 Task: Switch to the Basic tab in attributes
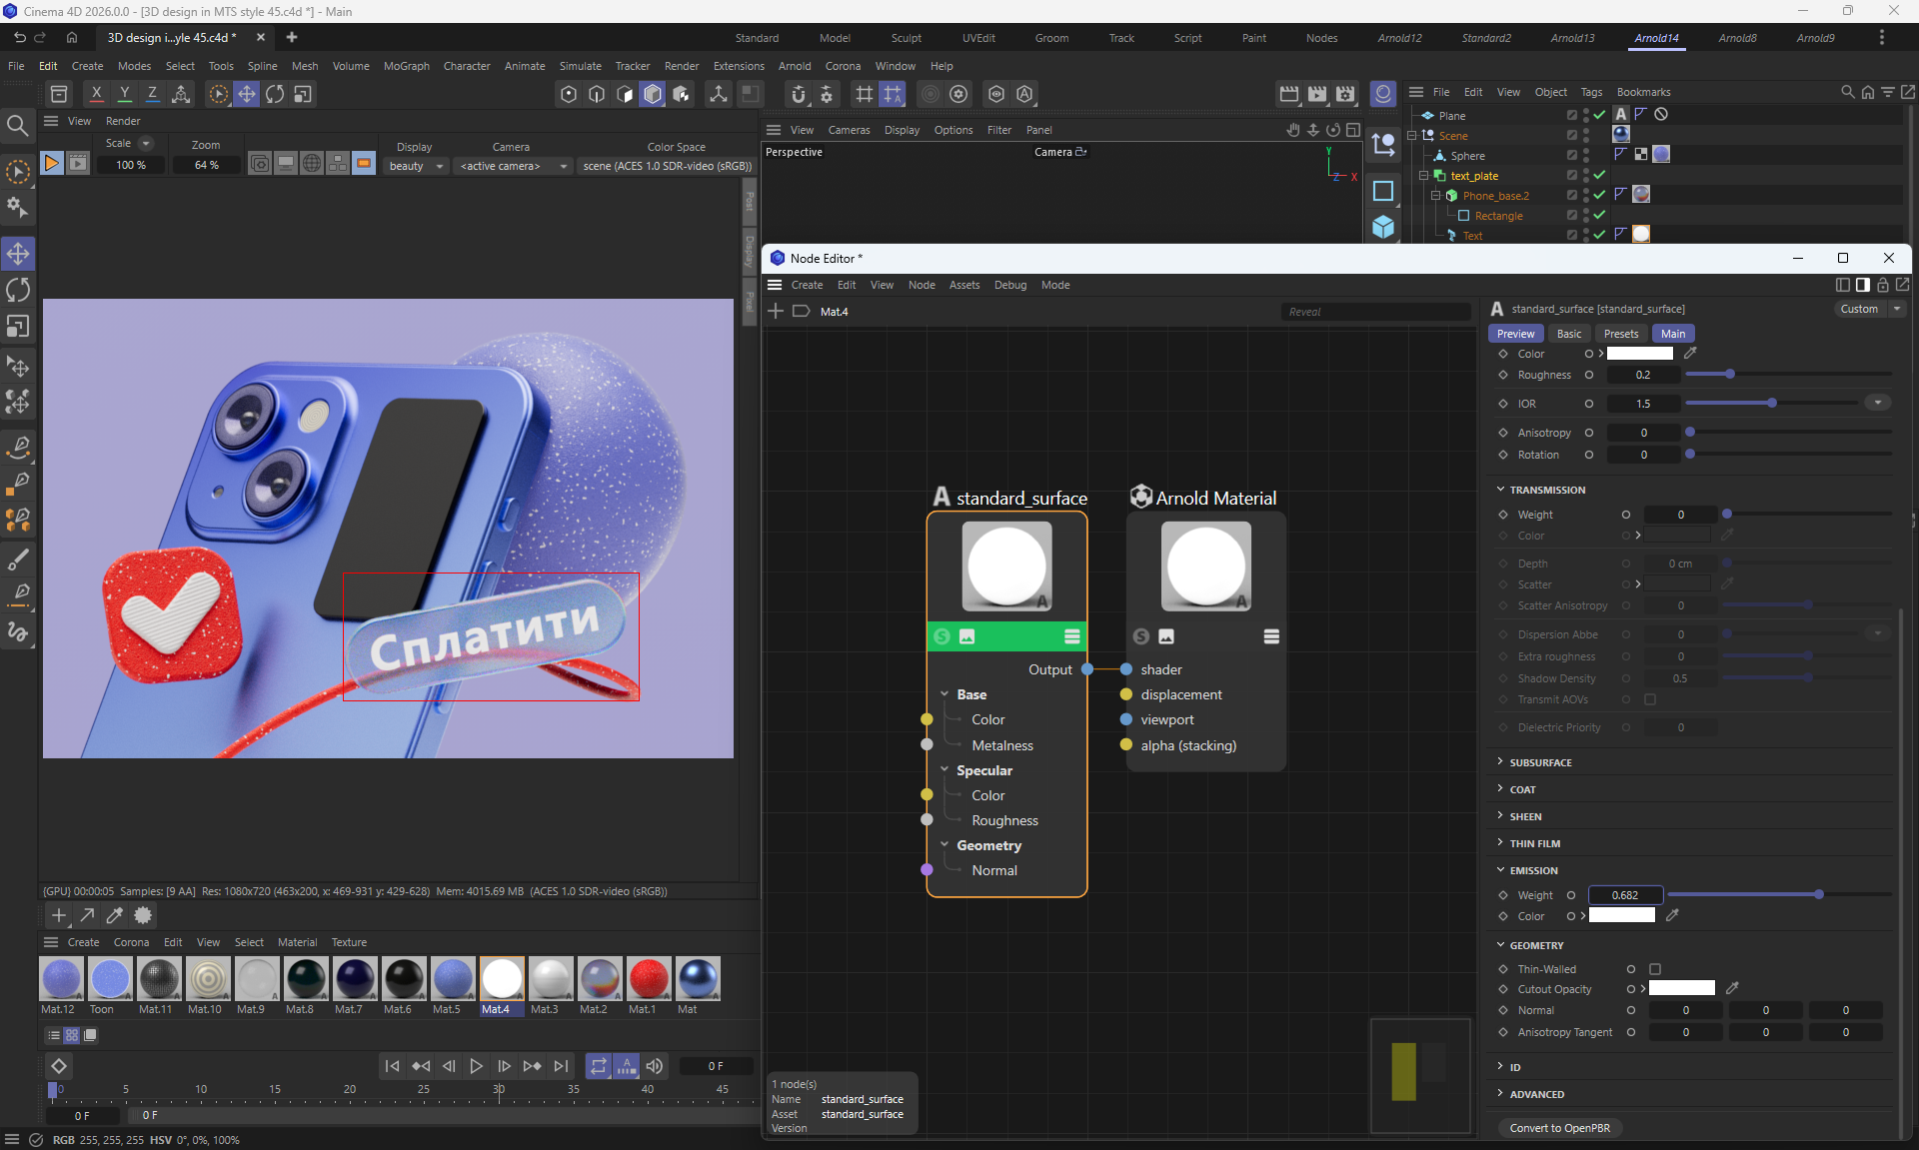point(1569,334)
